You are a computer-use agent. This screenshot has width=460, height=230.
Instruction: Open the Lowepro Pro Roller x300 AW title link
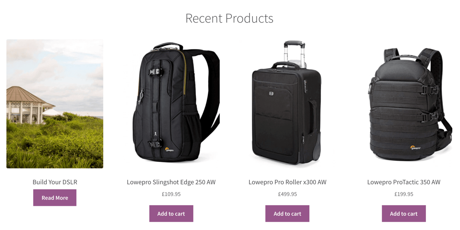point(287,182)
